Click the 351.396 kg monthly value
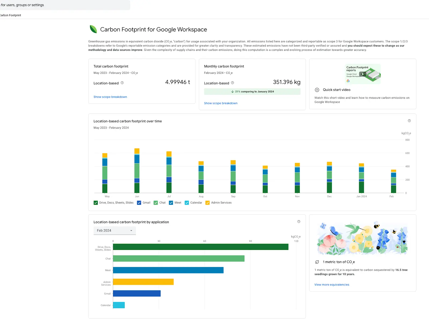This screenshot has width=429, height=319. click(x=287, y=82)
